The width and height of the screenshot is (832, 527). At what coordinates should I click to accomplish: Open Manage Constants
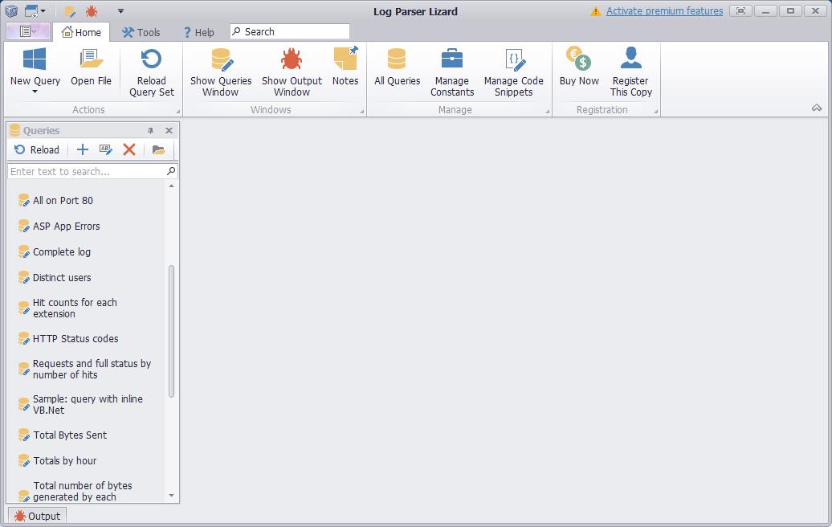pyautogui.click(x=452, y=72)
